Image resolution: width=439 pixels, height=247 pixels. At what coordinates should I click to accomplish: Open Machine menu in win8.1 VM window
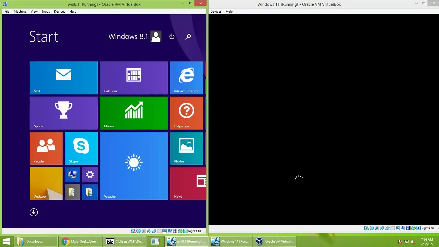coord(20,12)
